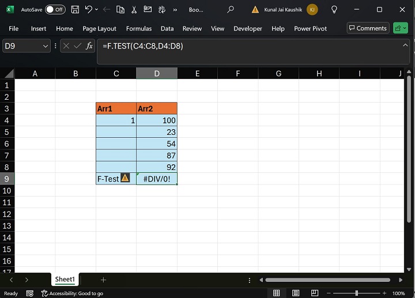415x298 pixels.
Task: Open the Power Pivot tab
Action: (x=310, y=29)
